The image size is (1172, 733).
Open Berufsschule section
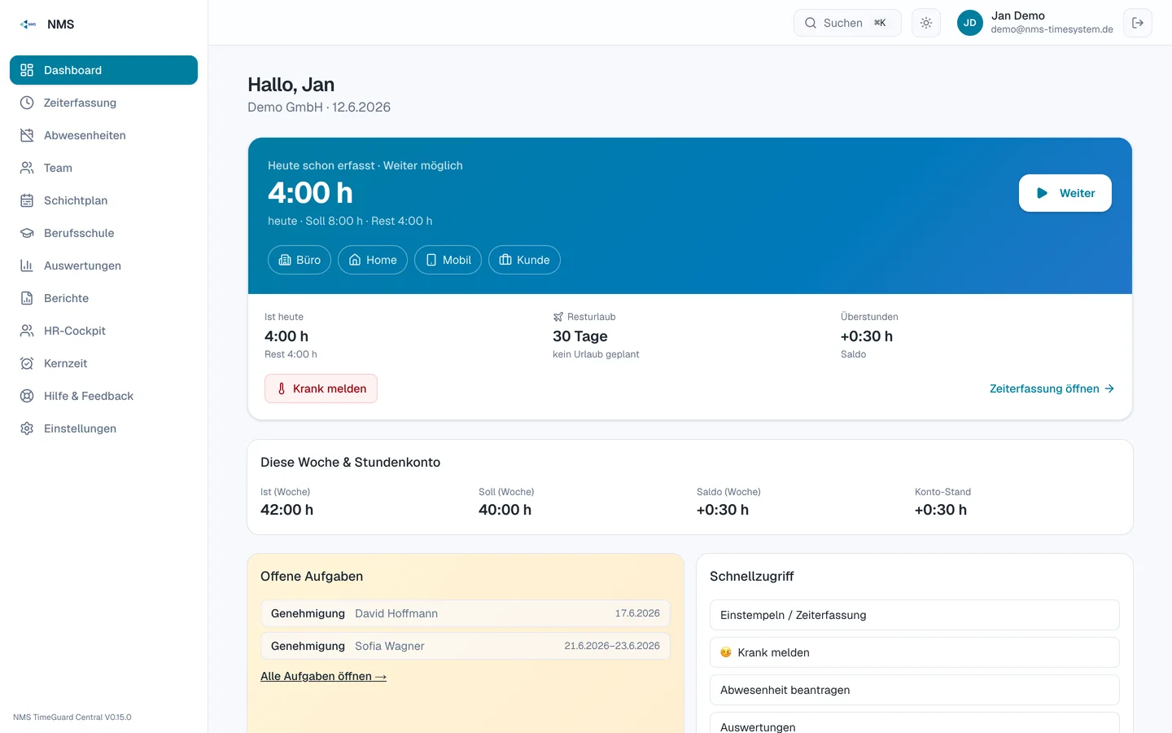103,233
